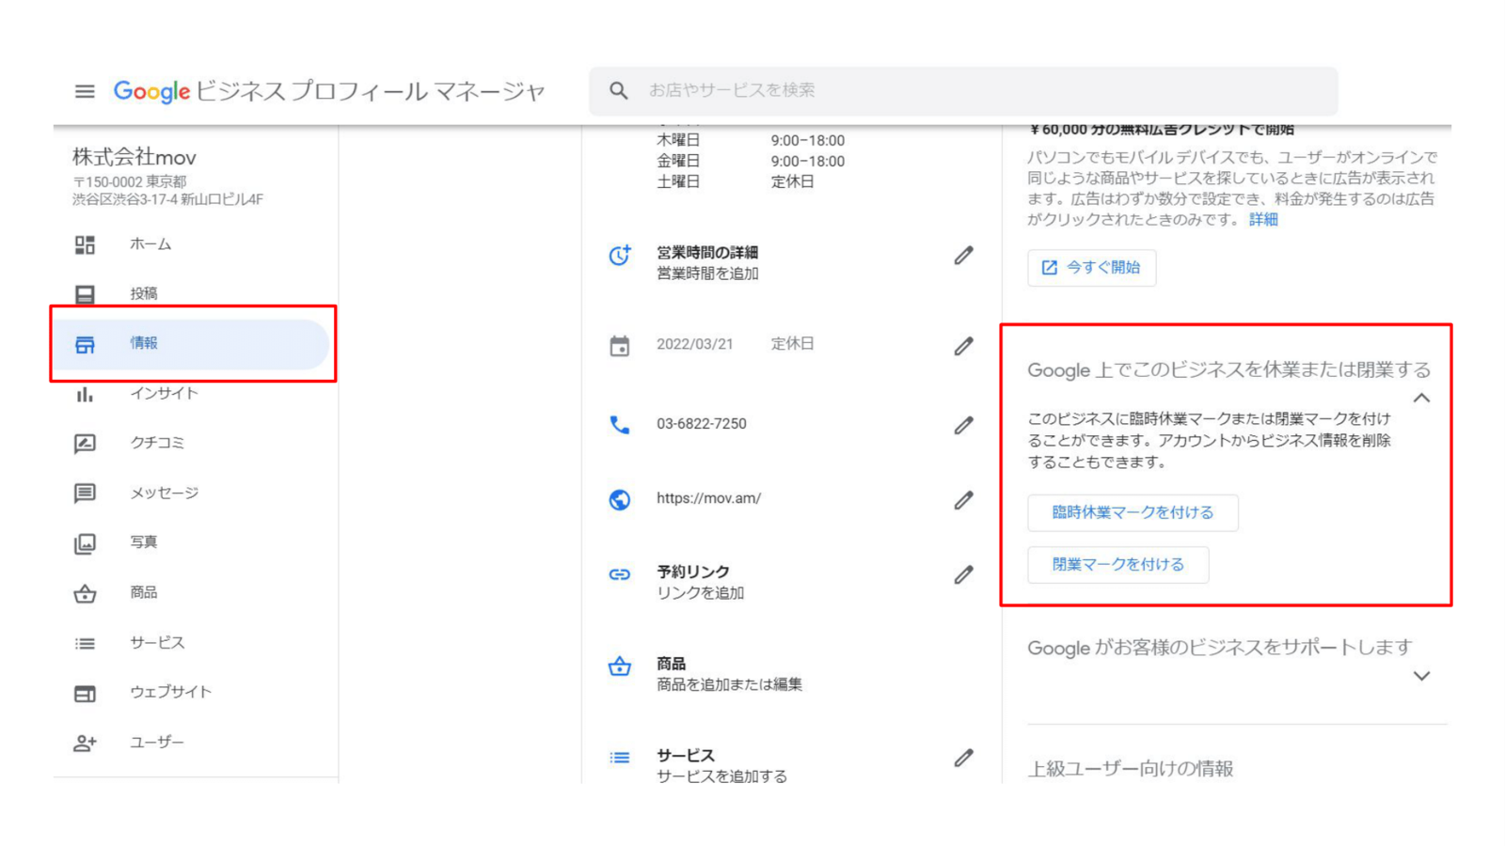Open ウェブサイト label in the sidebar
The height and width of the screenshot is (846, 1505).
[x=171, y=693]
